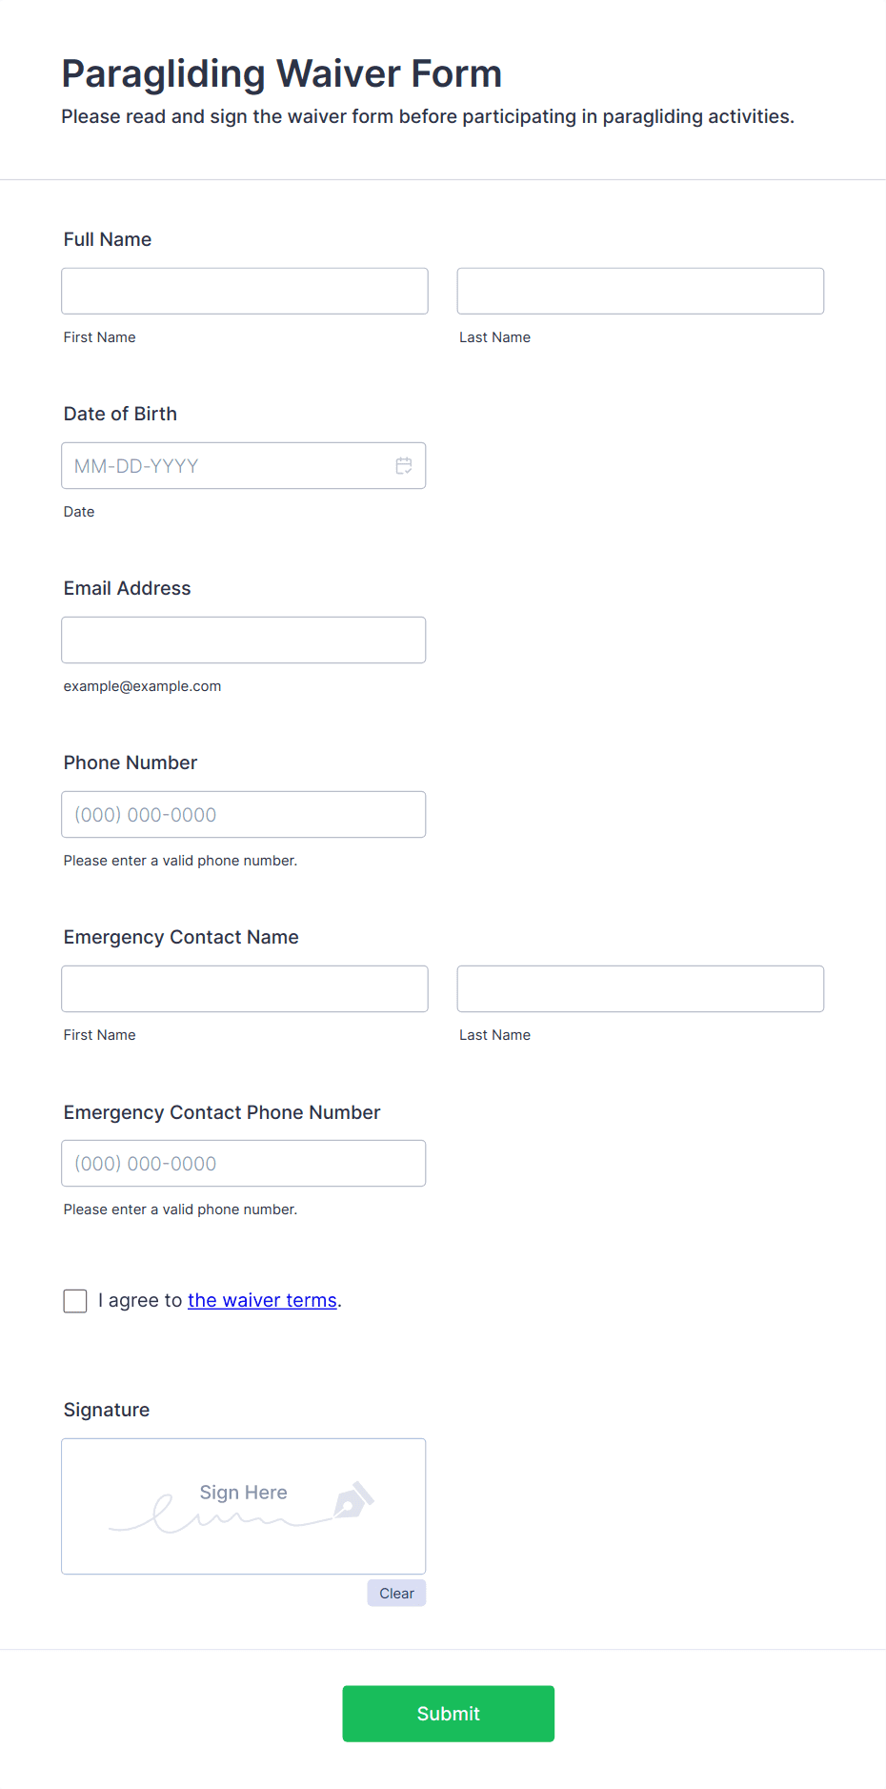Click the Sign Here signature area
This screenshot has height=1789, width=886.
244,1507
